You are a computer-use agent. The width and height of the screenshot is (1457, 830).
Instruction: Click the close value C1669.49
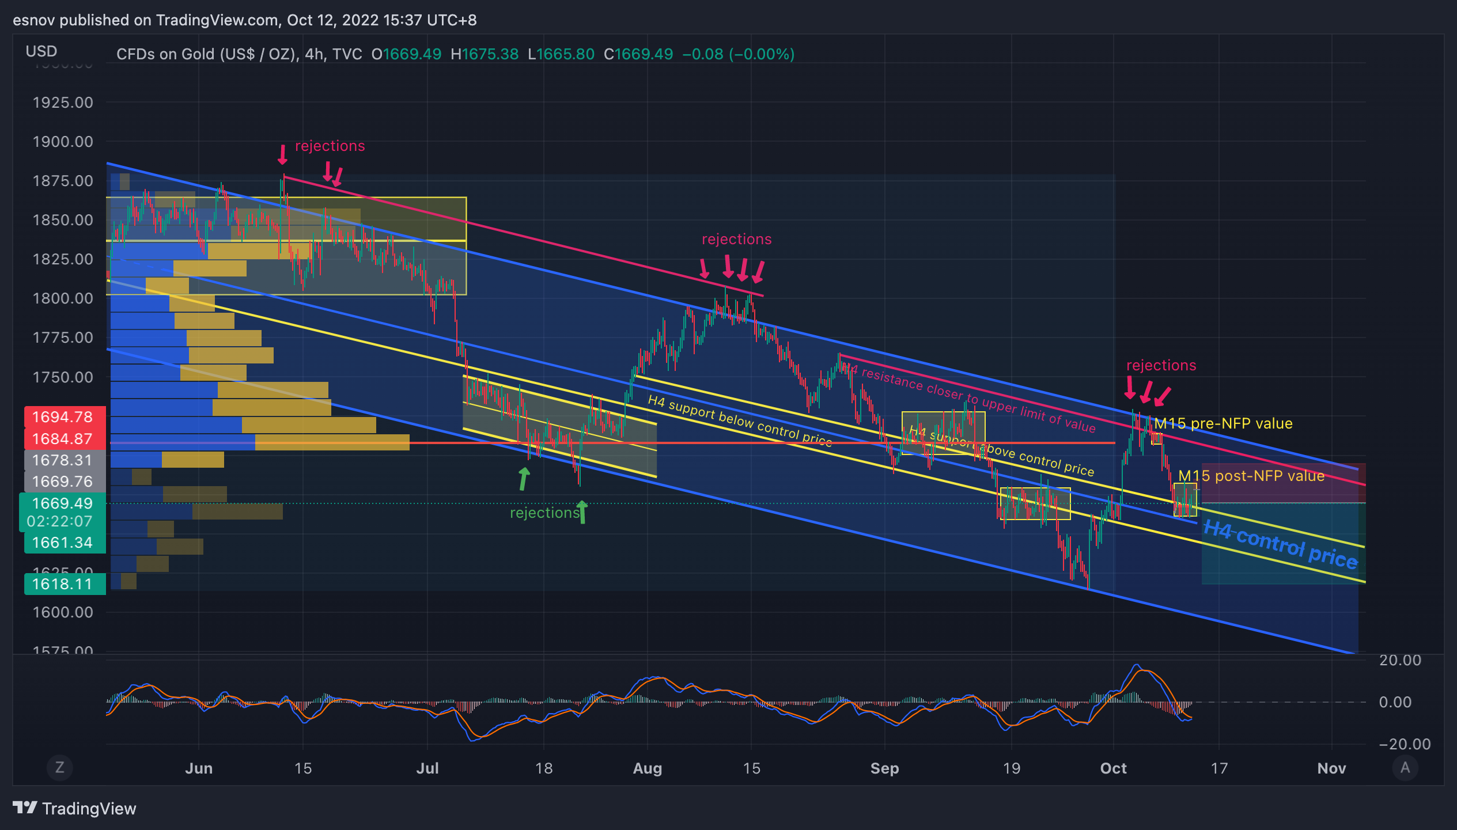(638, 54)
